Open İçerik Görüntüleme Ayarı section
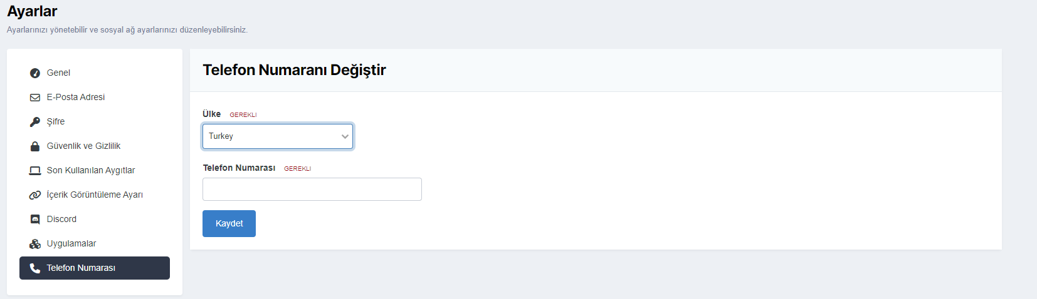 click(x=95, y=195)
